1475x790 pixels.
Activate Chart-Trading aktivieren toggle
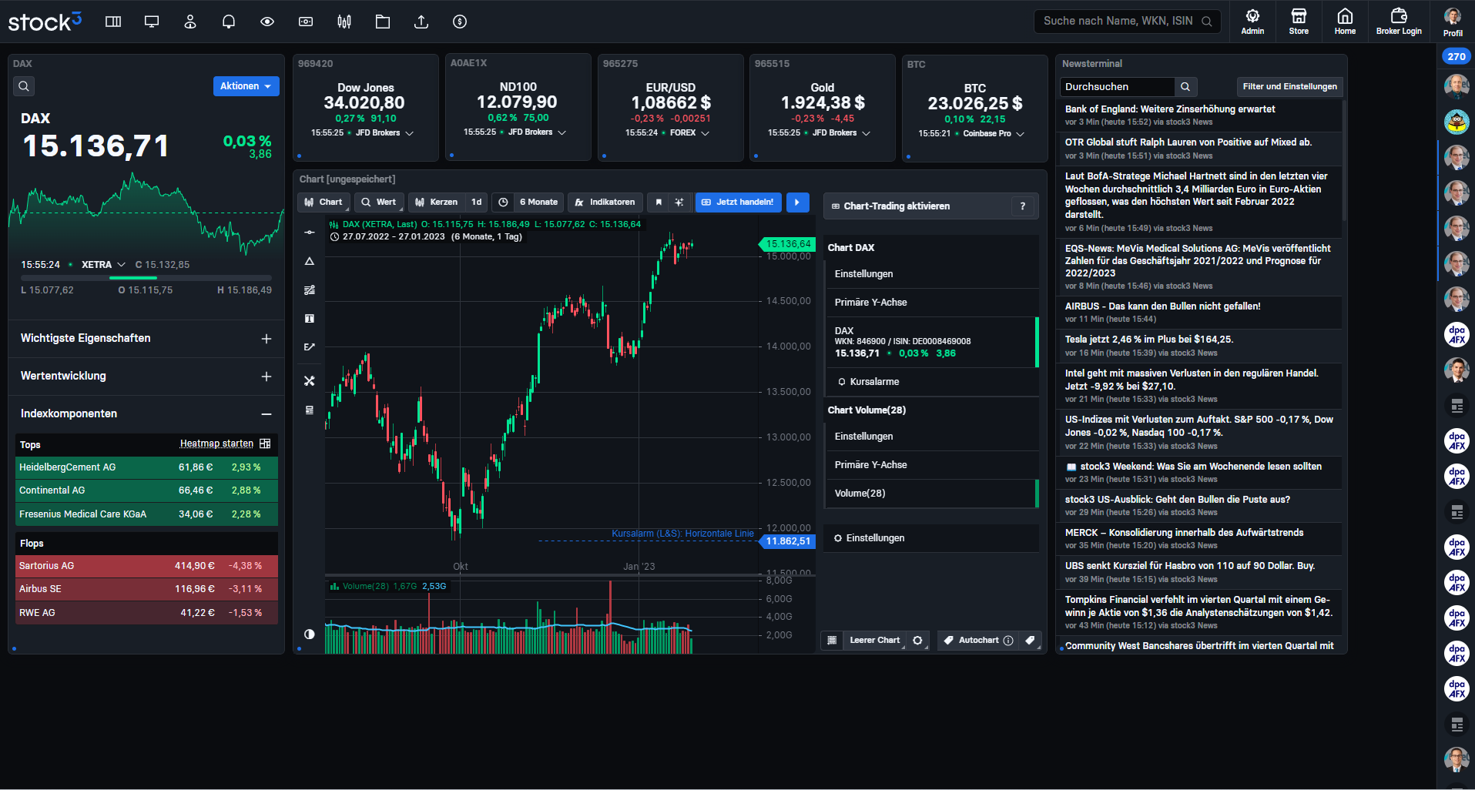(x=917, y=206)
